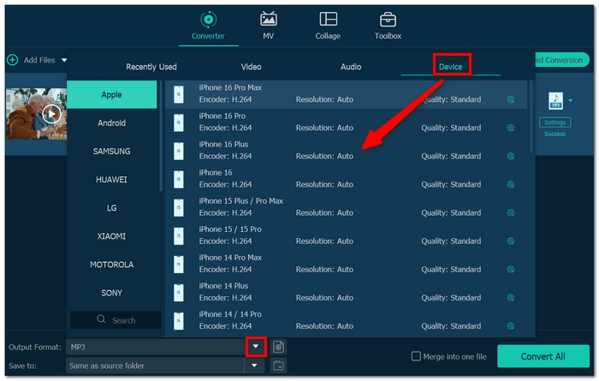Click the device preset list scrollbar
The height and width of the screenshot is (381, 599).
pos(531,116)
